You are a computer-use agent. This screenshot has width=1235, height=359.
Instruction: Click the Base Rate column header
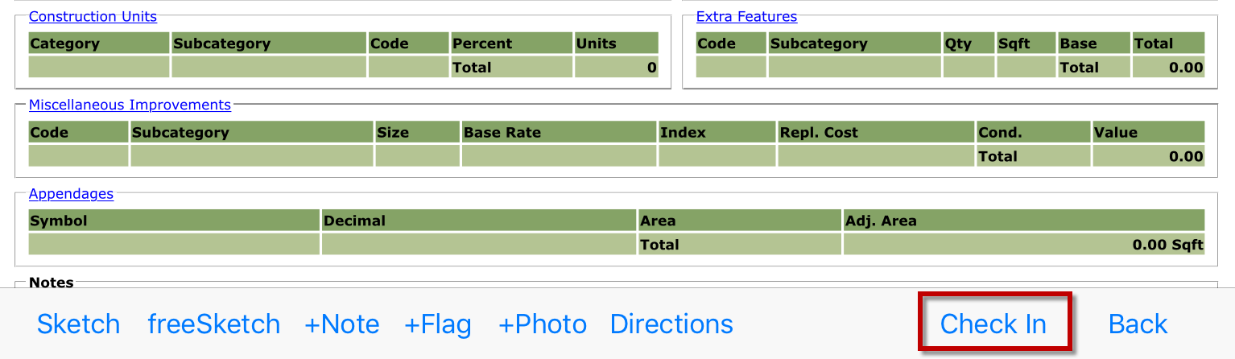[x=559, y=132]
